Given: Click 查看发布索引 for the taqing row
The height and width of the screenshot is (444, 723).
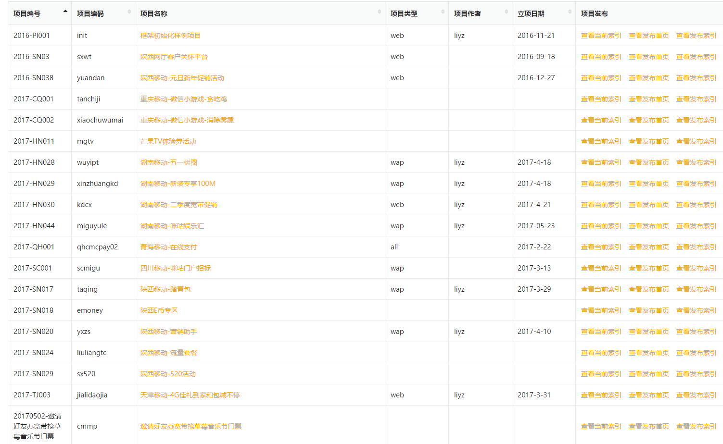Looking at the screenshot, I should (x=696, y=289).
